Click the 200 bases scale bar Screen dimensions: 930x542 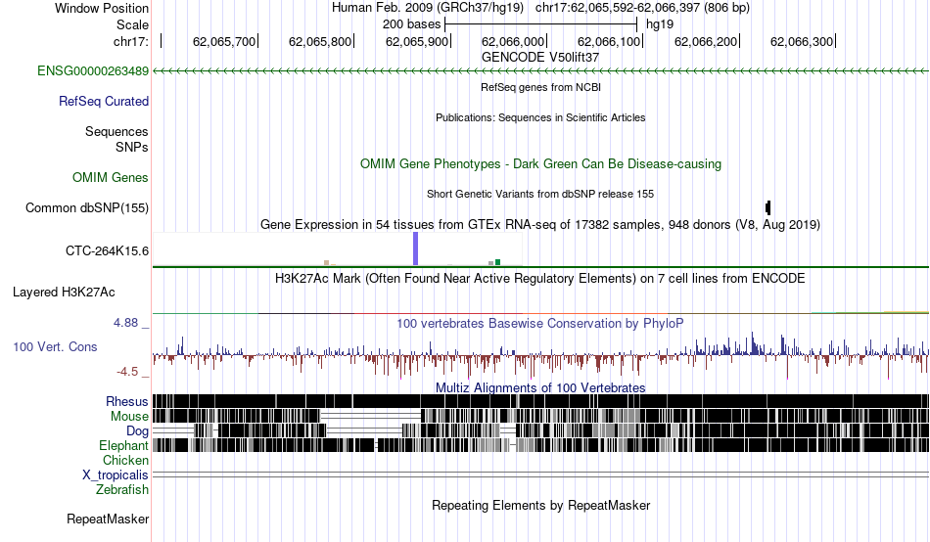click(541, 24)
